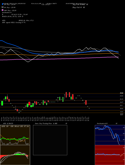Click the 'Day Vol: 0 M' label
This screenshot has height=165, width=125.
[78, 7]
